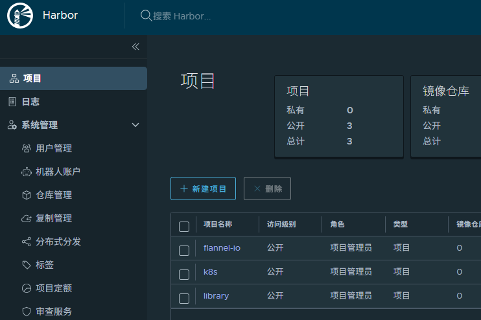Click the 机器人账户 robot icon
The height and width of the screenshot is (320, 481).
27,172
